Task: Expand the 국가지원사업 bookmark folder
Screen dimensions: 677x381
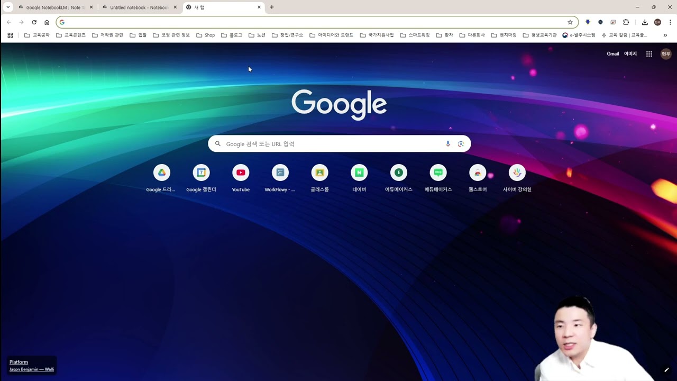Action: [377, 35]
